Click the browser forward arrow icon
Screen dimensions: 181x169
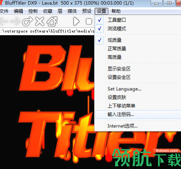tap(15, 21)
